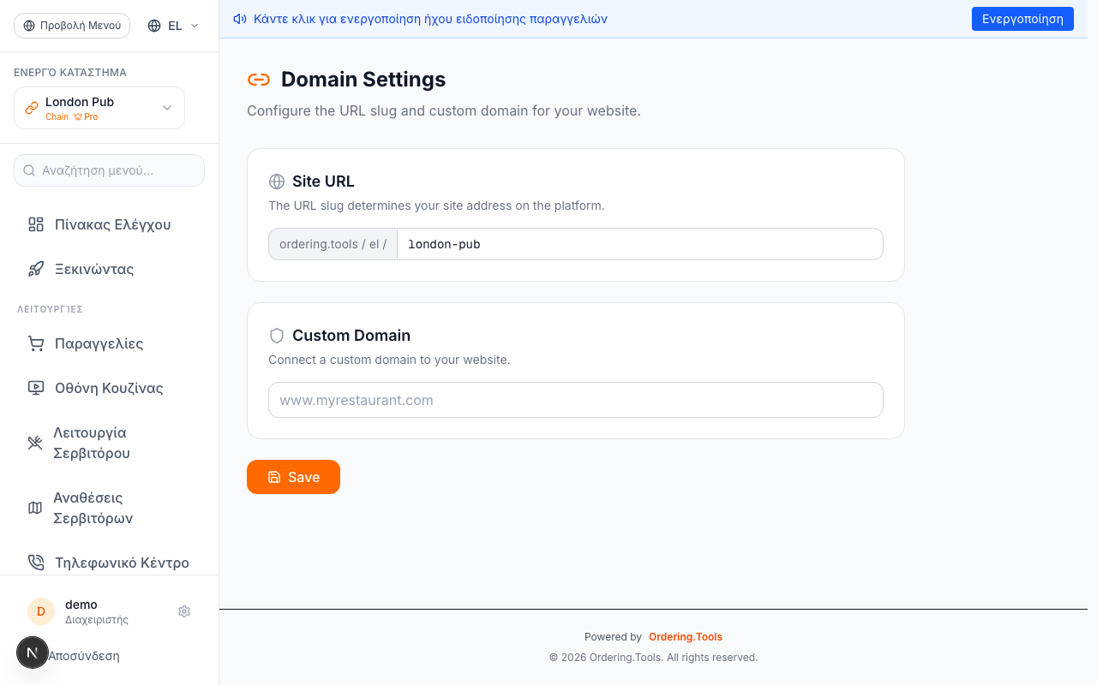Viewport: 1097px width, 685px height.
Task: Click the shield icon beside Custom Domain
Action: coord(277,336)
